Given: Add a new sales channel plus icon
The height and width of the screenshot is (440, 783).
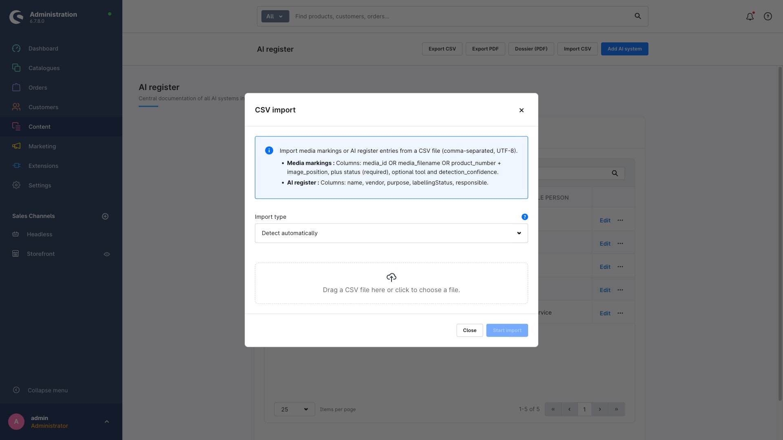Looking at the screenshot, I should (105, 216).
